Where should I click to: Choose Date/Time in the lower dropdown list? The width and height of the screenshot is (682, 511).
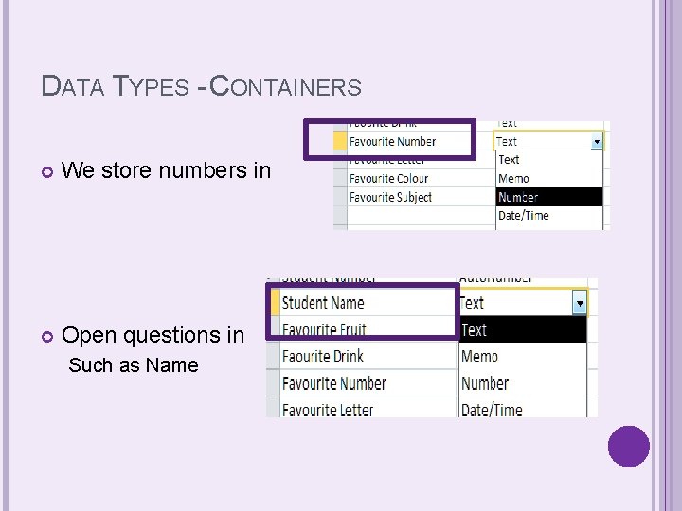coord(523,410)
